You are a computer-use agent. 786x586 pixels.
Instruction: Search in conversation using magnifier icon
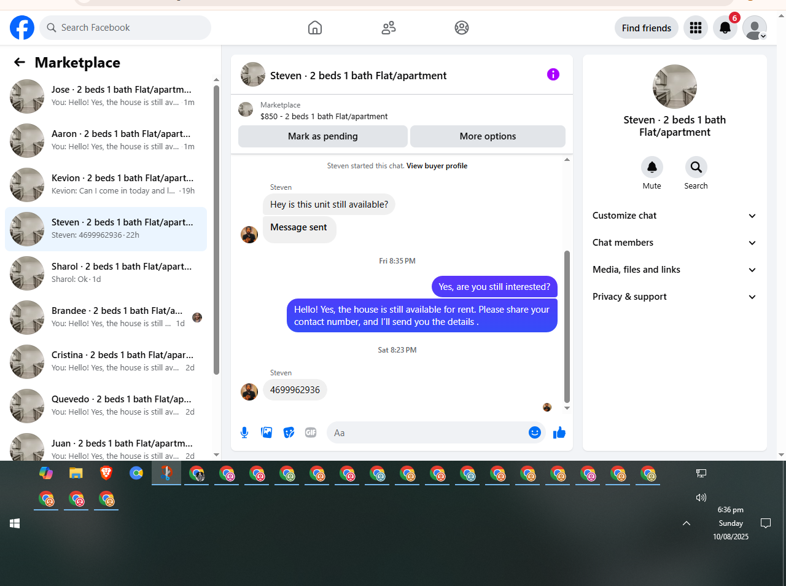696,167
